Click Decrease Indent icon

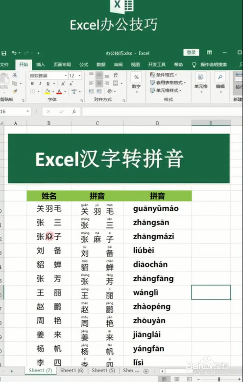91,91
